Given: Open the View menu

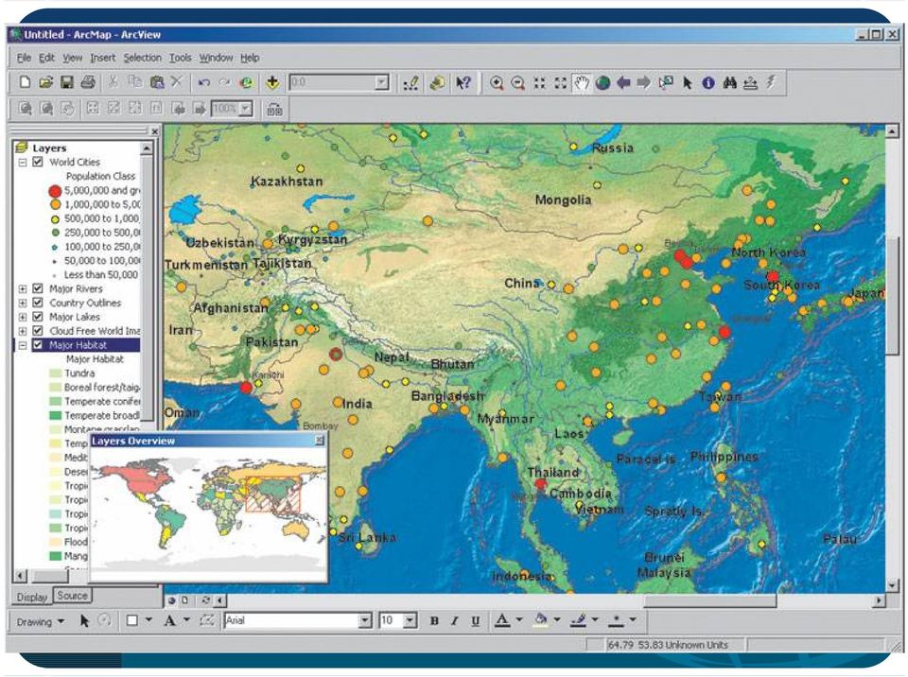Looking at the screenshot, I should pyautogui.click(x=73, y=58).
